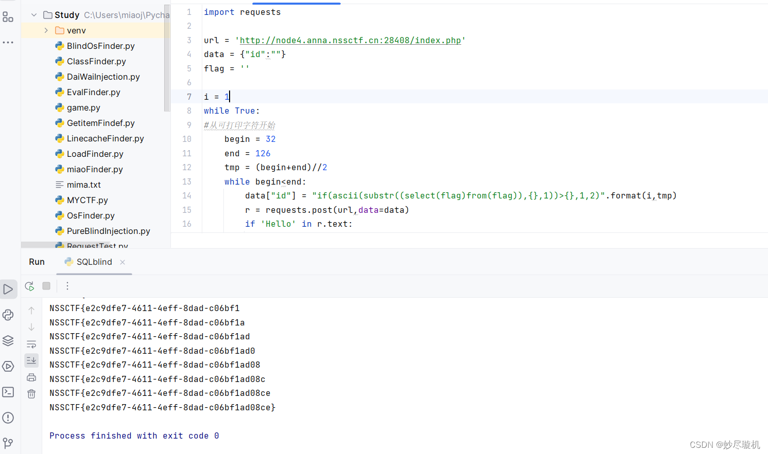Screen dimensions: 768x454
Task: Open MYCTF.py file
Action: (x=88, y=200)
